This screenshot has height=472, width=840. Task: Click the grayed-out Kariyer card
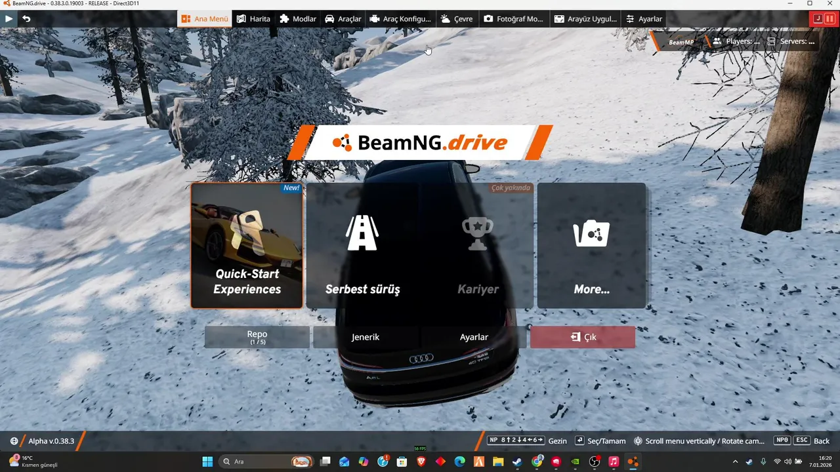(478, 245)
